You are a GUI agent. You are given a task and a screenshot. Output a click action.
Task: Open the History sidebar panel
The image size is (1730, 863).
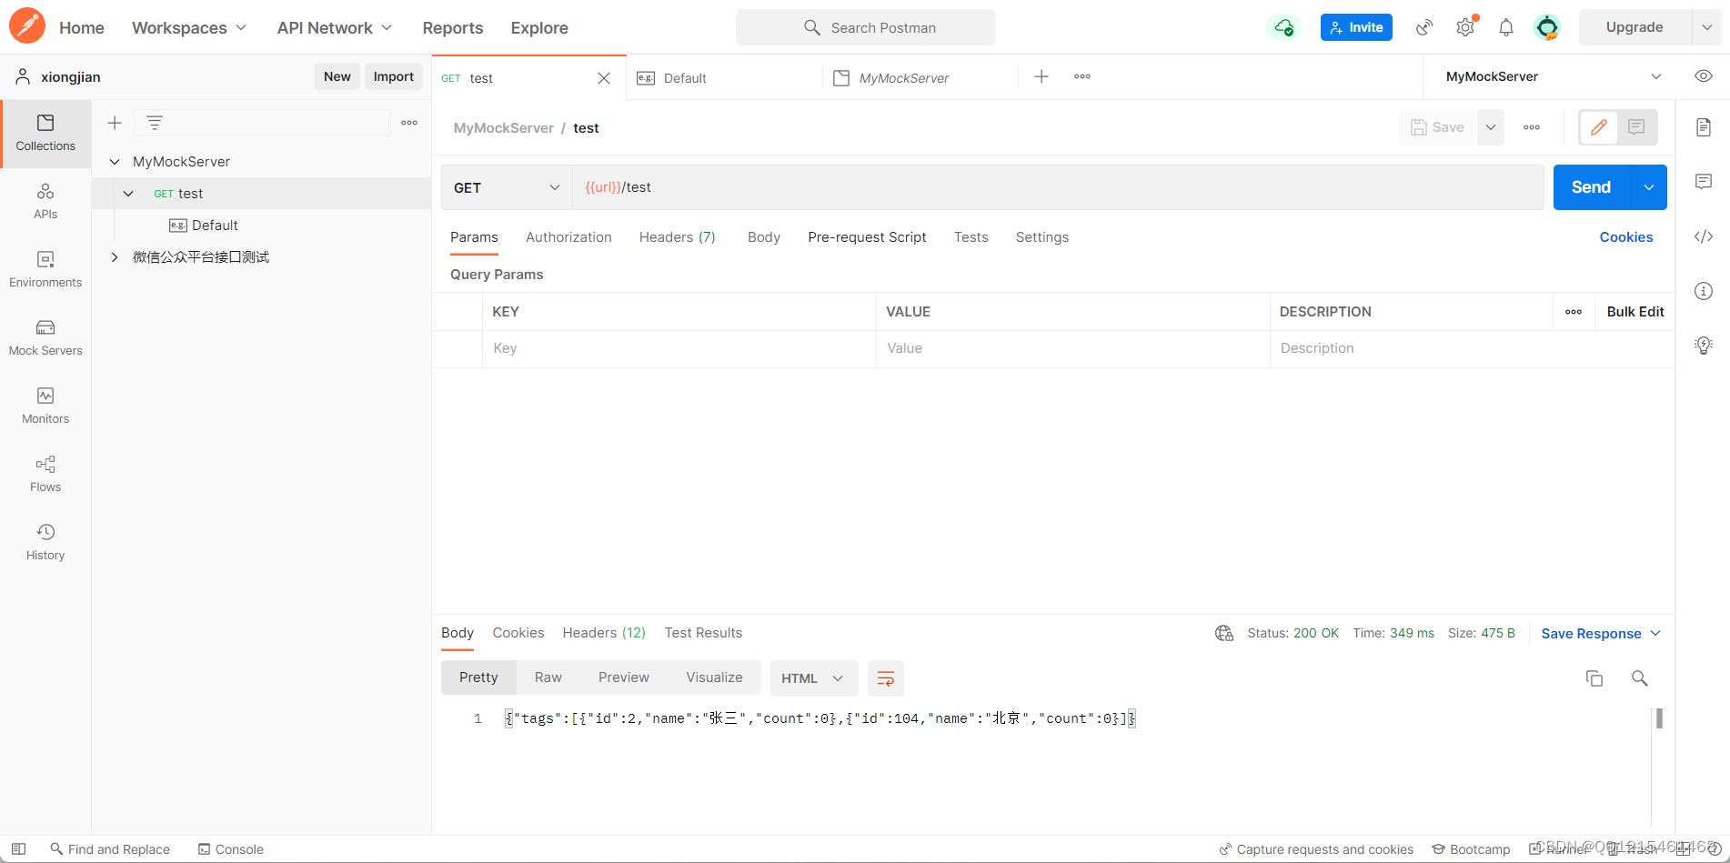click(x=45, y=543)
